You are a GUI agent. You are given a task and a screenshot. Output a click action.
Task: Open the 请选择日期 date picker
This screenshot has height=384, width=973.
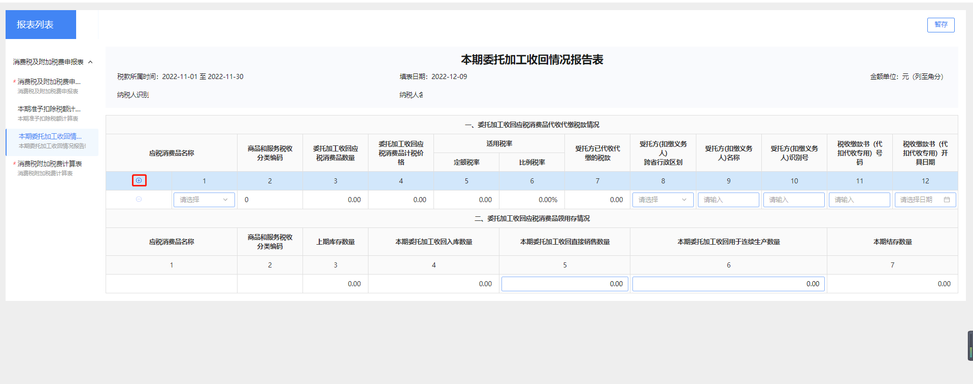tap(919, 200)
